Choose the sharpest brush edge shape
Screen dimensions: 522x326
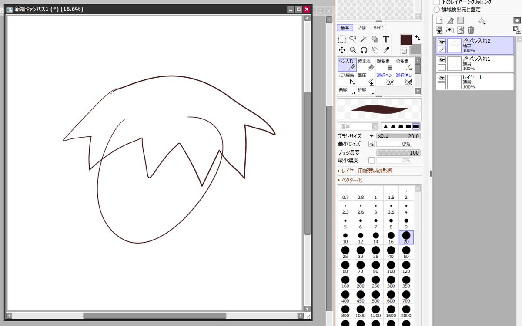click(385, 126)
